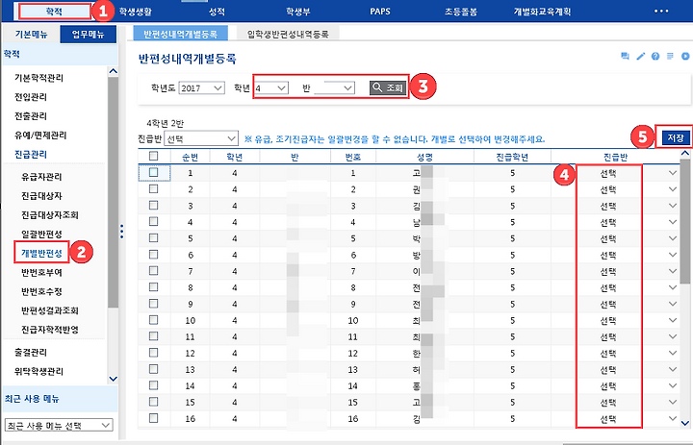The image size is (693, 445).
Task: Open the 학년도 2017 dropdown
Action: (201, 87)
